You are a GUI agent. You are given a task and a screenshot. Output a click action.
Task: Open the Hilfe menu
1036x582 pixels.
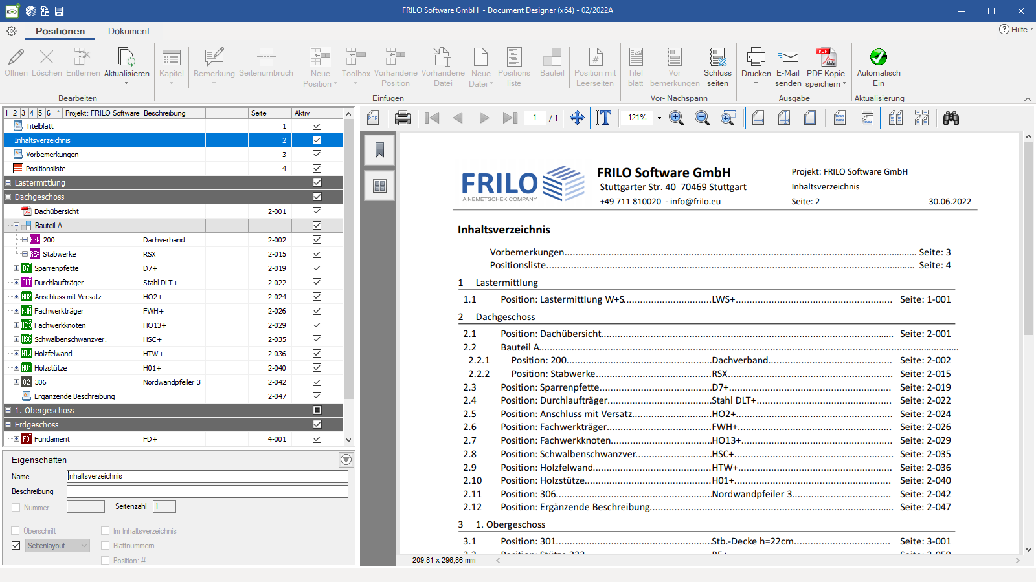pyautogui.click(x=1016, y=29)
